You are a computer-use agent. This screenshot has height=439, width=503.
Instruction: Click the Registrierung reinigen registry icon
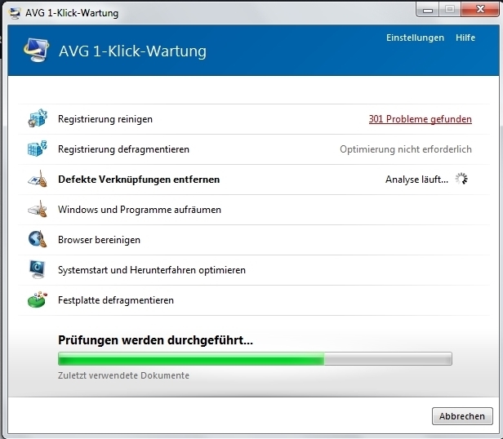pos(38,118)
